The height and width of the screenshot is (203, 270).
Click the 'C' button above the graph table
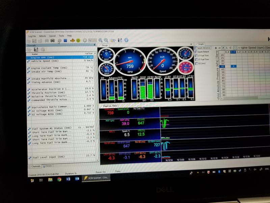pos(231,48)
